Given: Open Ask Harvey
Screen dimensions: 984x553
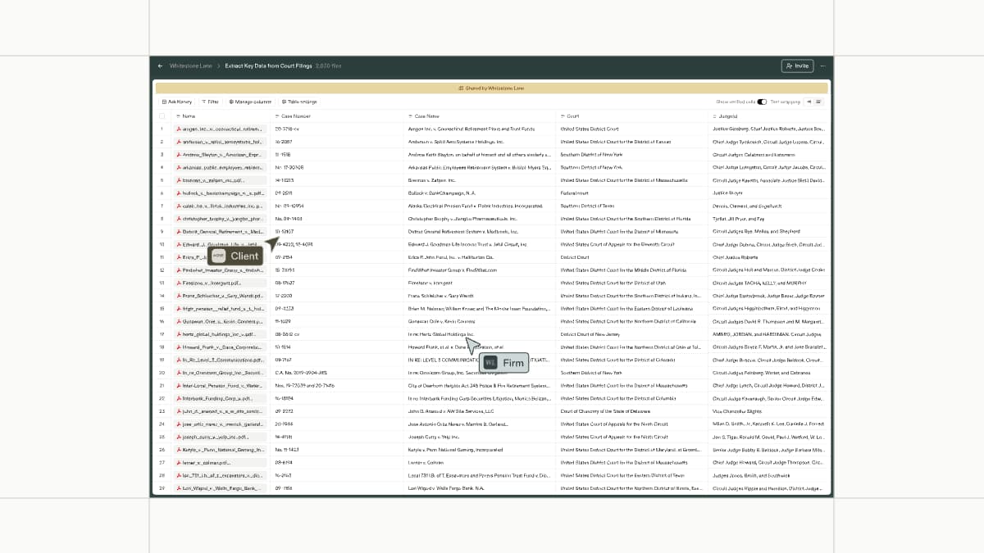Looking at the screenshot, I should tap(177, 102).
